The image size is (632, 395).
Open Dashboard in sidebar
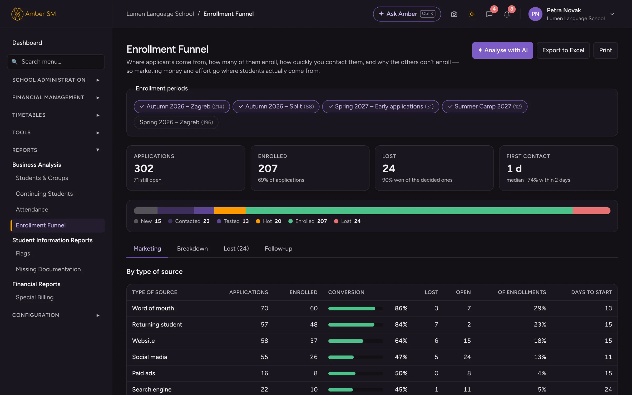point(27,43)
